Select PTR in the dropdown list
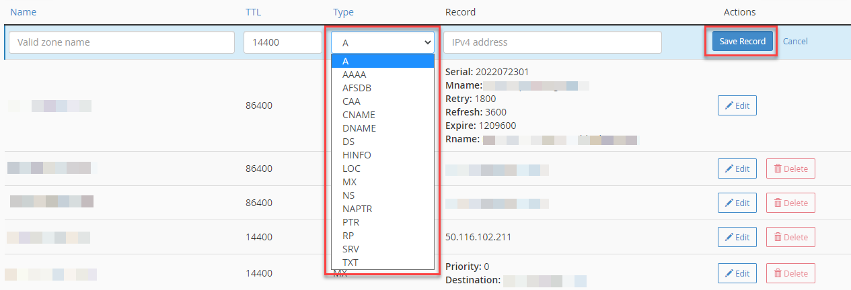This screenshot has height=290, width=851. (350, 222)
